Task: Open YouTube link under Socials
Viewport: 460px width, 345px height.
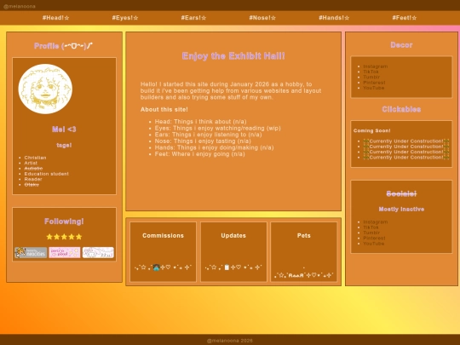Action: [373, 243]
